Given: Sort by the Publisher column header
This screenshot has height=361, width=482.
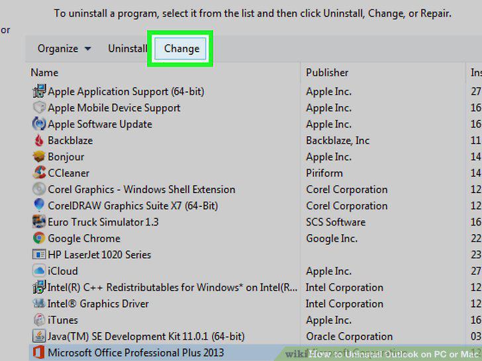Looking at the screenshot, I should coord(327,73).
